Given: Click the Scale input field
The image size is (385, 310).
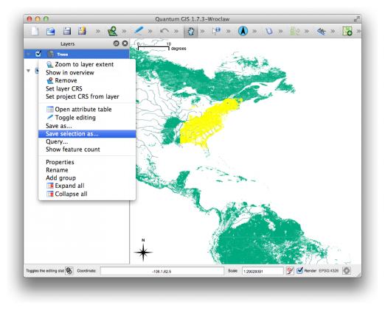Looking at the screenshot, I should (263, 271).
